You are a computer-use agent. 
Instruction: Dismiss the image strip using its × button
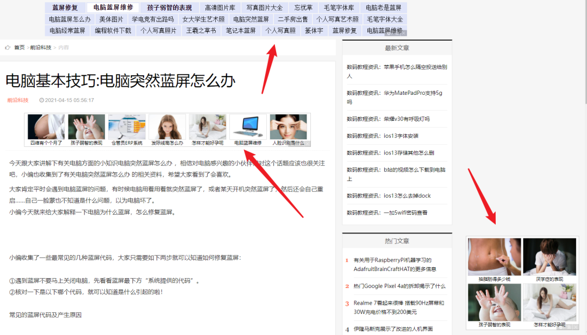tap(308, 144)
